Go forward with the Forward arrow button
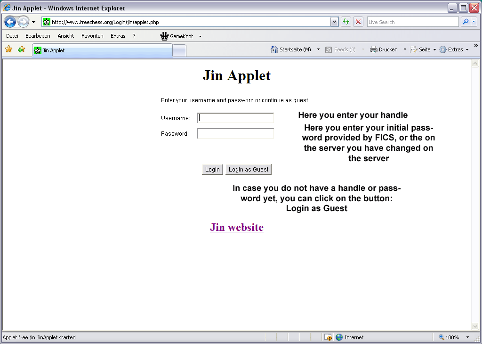 click(x=23, y=22)
